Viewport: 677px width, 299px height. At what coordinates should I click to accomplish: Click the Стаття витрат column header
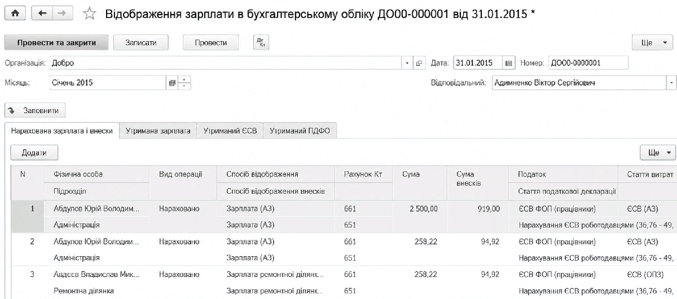click(648, 175)
